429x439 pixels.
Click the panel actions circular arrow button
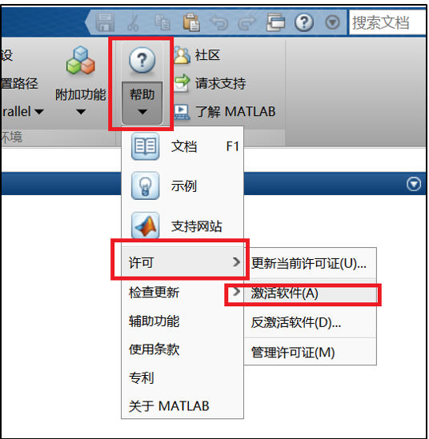(414, 184)
